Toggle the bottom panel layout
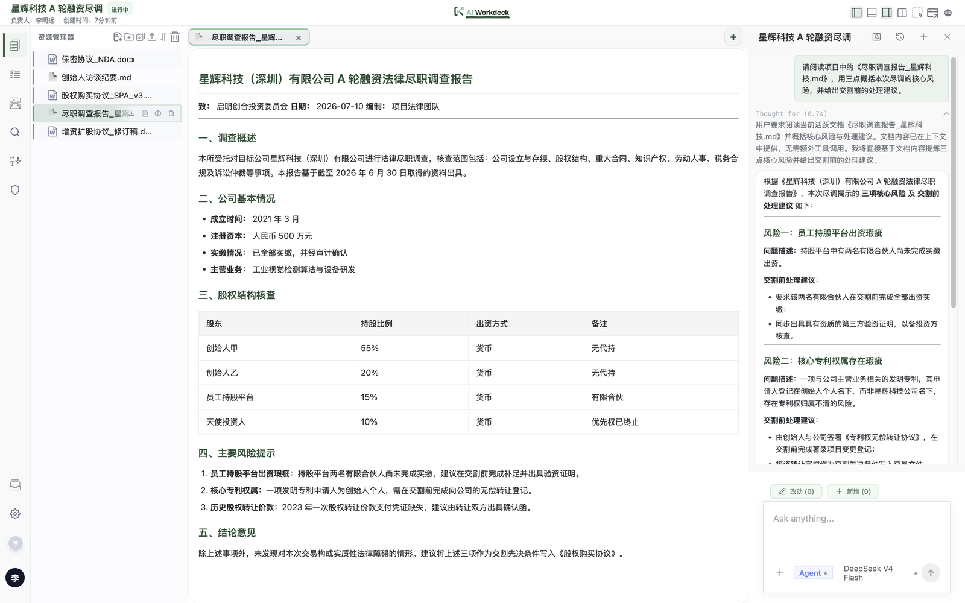 click(x=872, y=13)
